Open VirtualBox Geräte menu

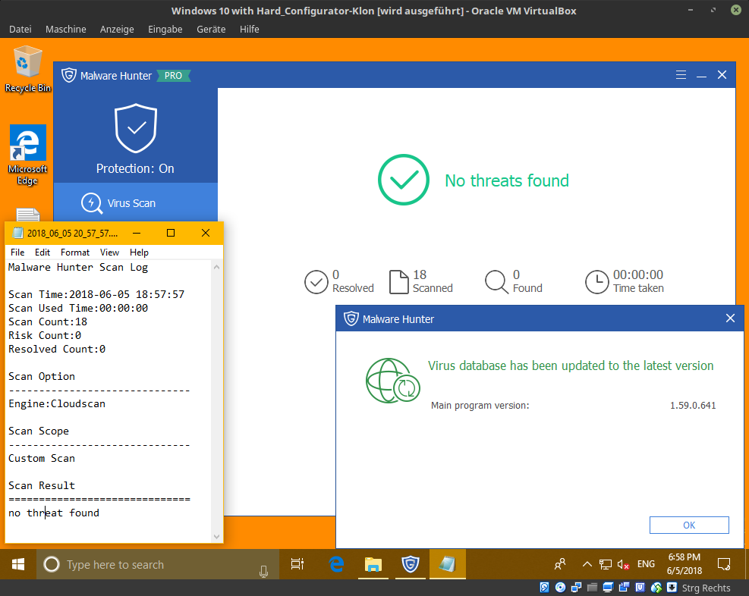(x=211, y=29)
